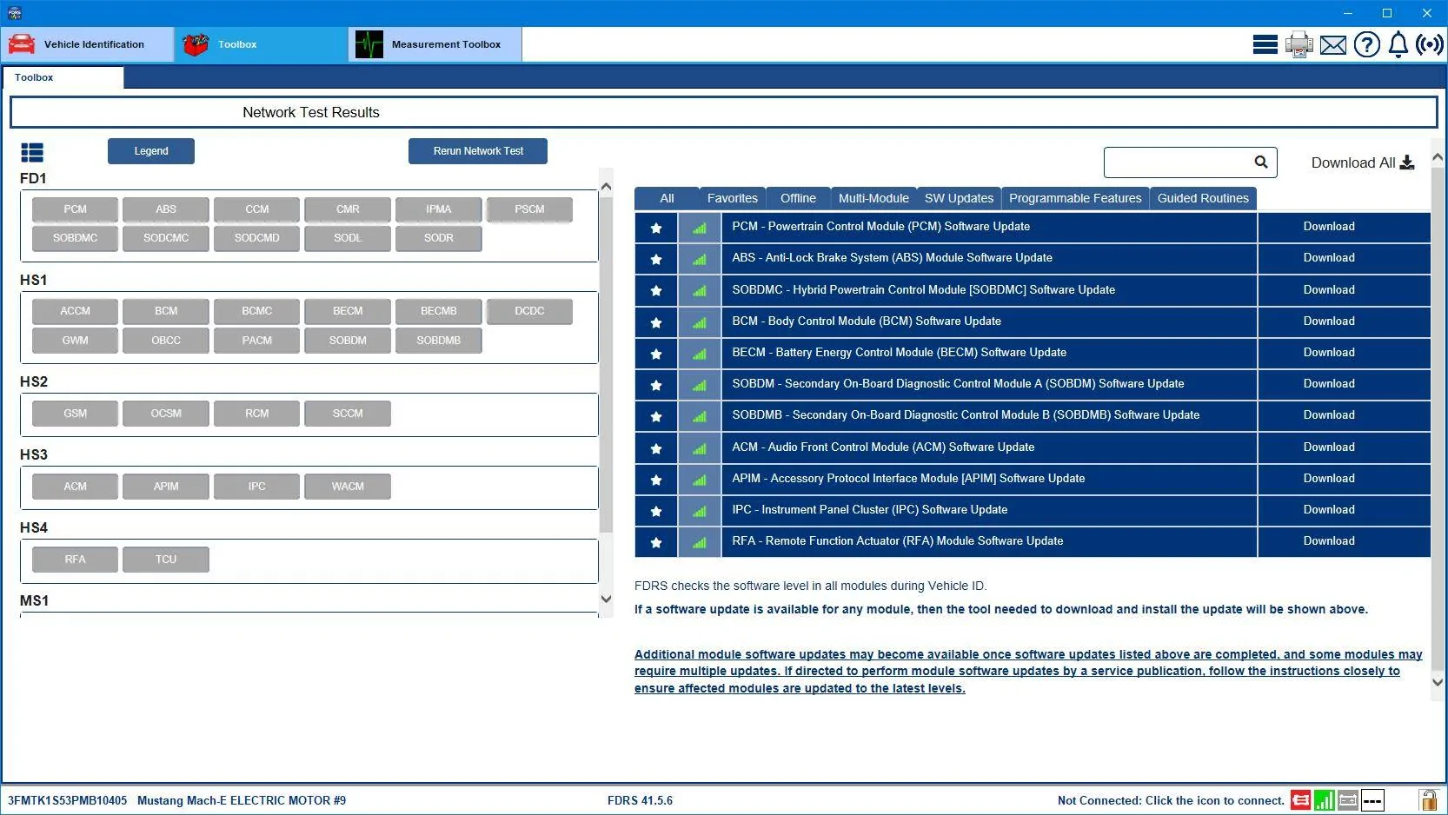Open the additional module software updates link
Image resolution: width=1448 pixels, height=815 pixels.
click(x=1028, y=672)
